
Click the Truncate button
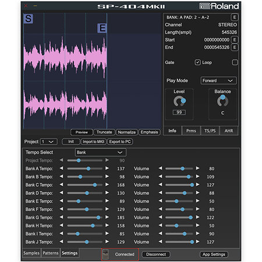point(104,132)
